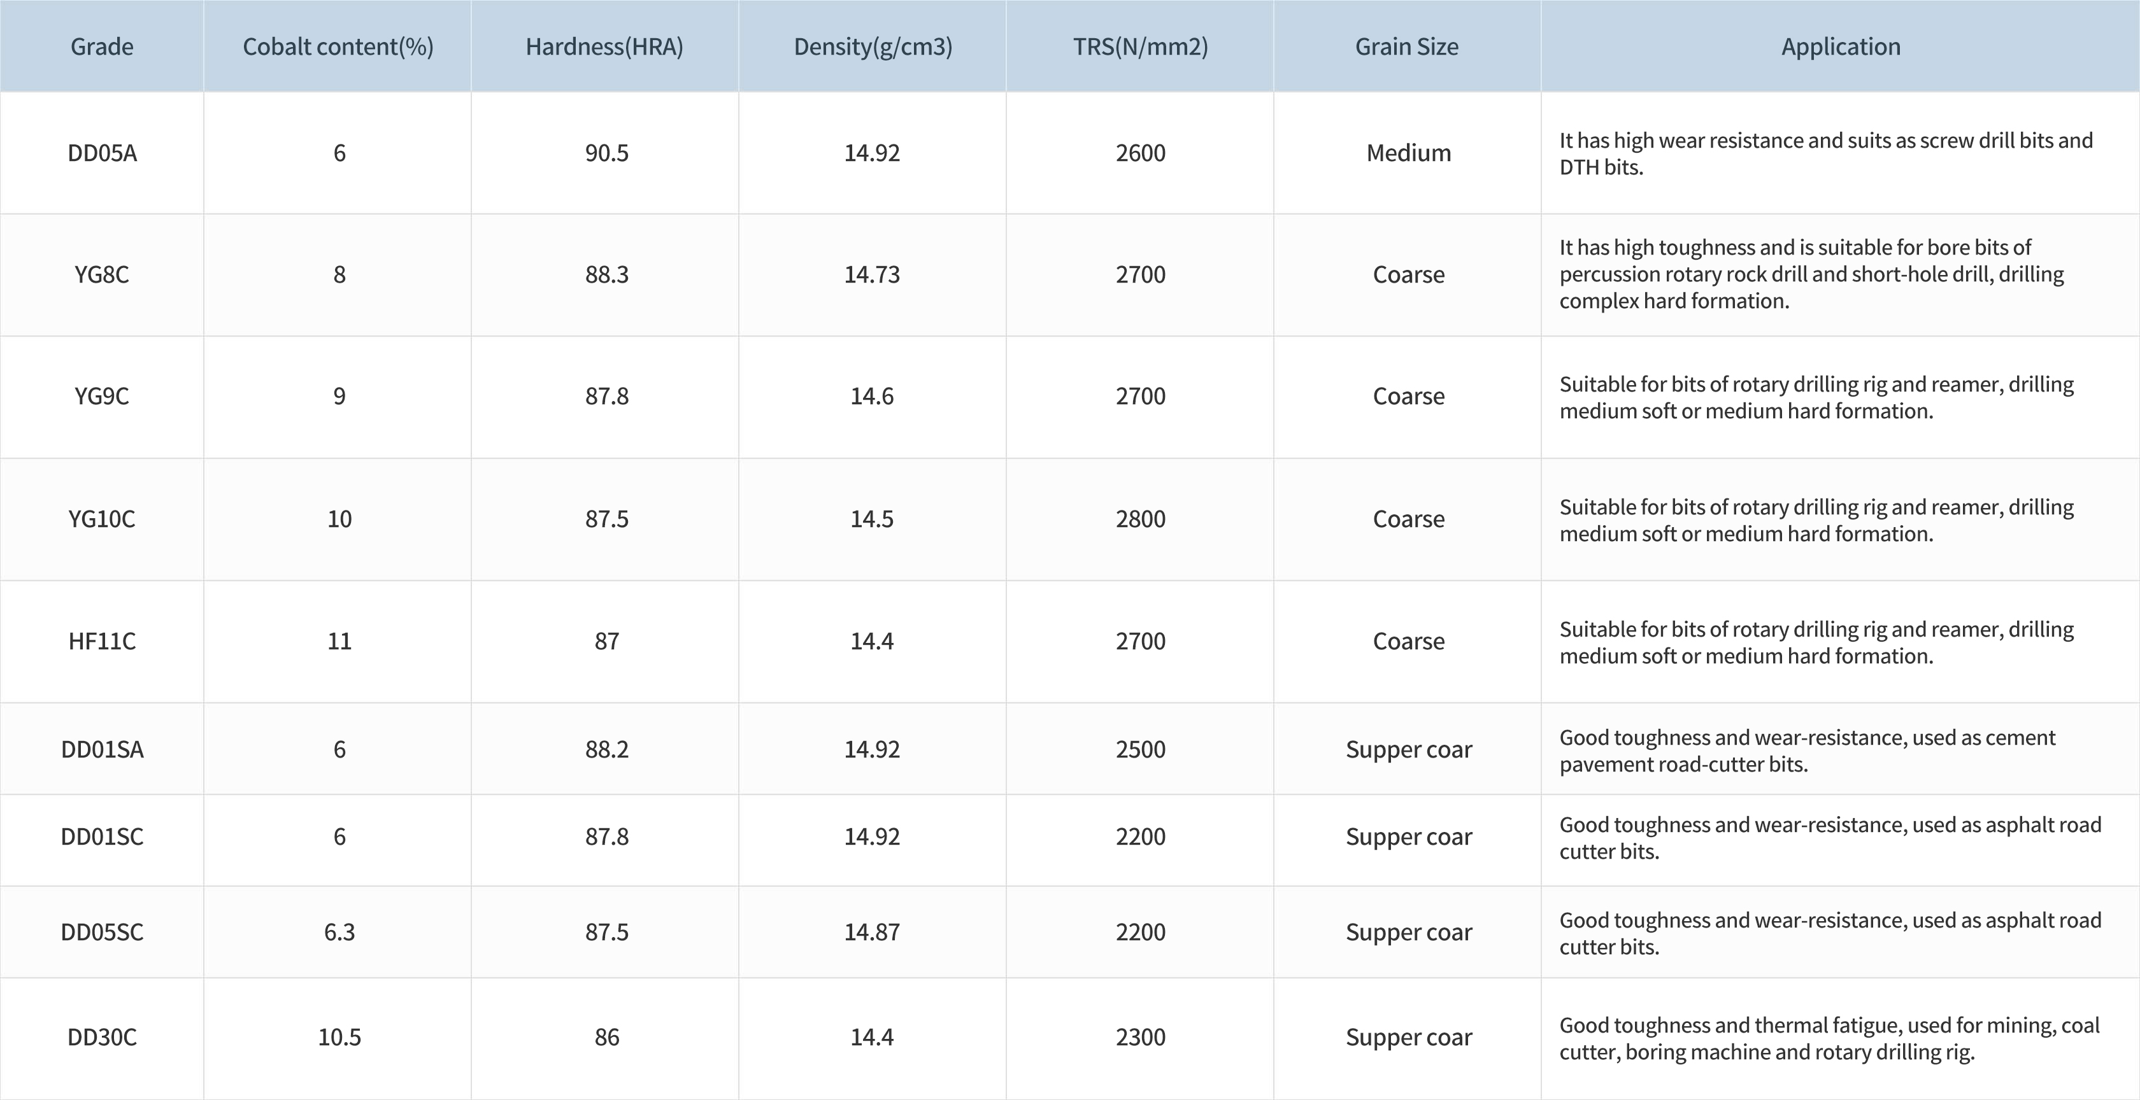Click the HF11C grade cell
Viewport: 2140px width, 1100px height.
pos(101,641)
